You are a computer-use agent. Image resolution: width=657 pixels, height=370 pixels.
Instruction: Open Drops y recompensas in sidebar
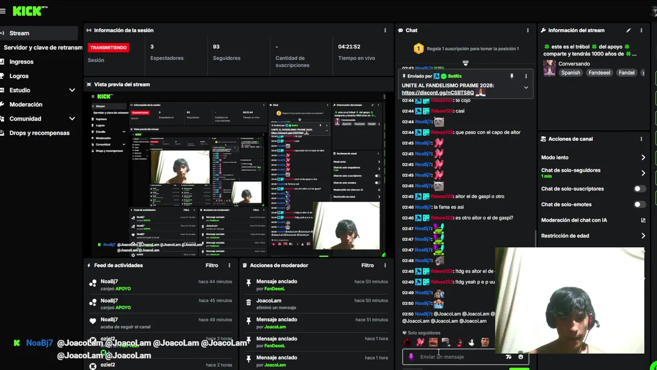click(39, 133)
